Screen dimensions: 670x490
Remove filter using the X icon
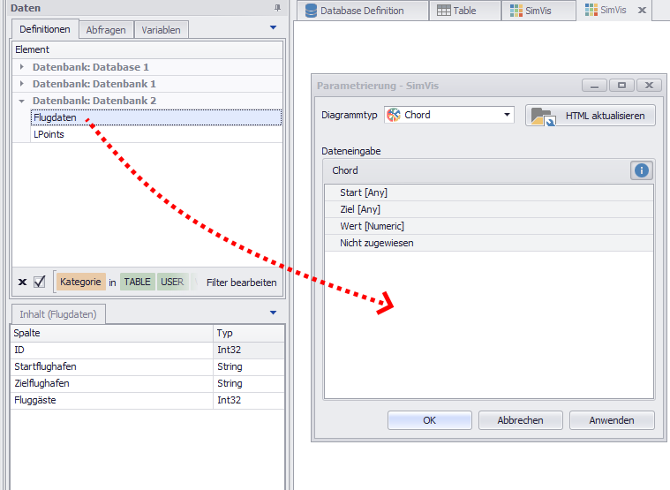click(x=22, y=283)
